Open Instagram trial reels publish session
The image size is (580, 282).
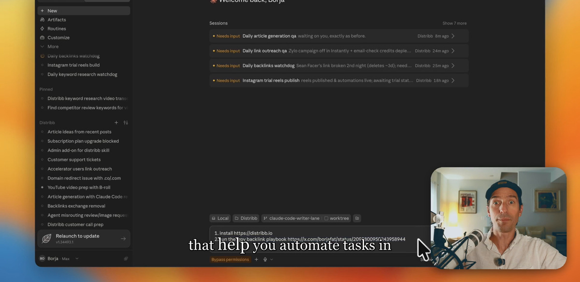click(x=339, y=81)
